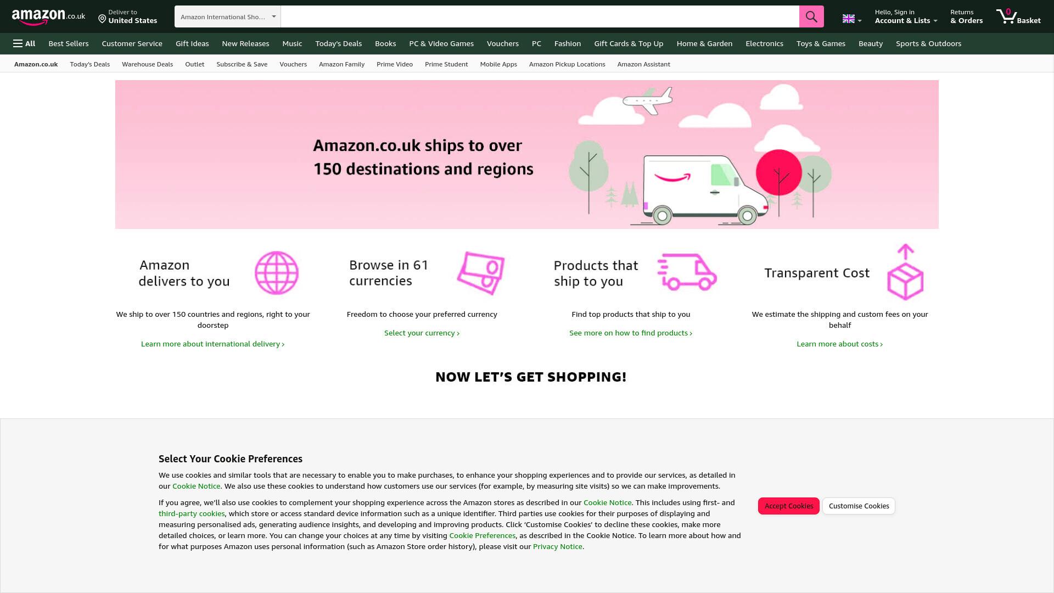
Task: Open New Releases
Action: pyautogui.click(x=245, y=43)
